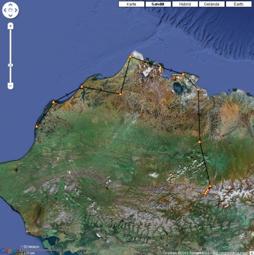This screenshot has width=254, height=255.
Task: Select the southwestern coastal waypoint marker
Action: point(37,126)
